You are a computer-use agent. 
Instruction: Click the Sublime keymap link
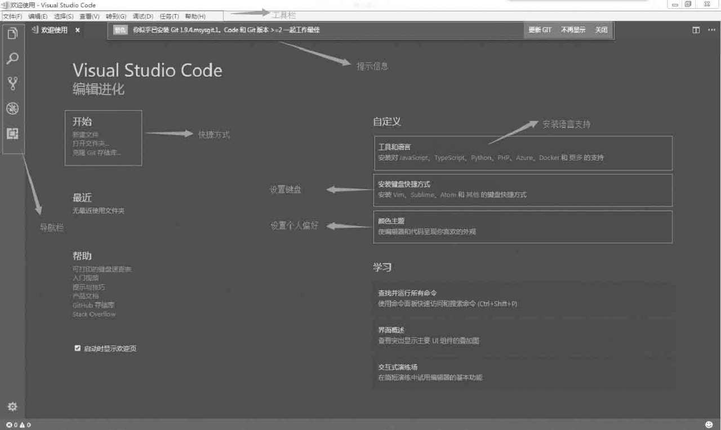[422, 195]
